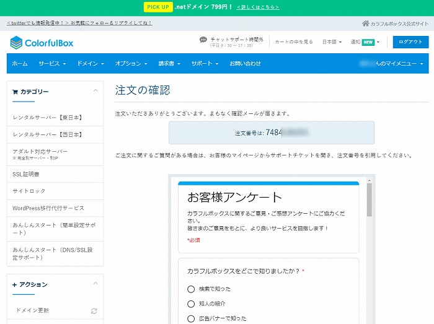The height and width of the screenshot is (324, 434).
Task: Click the home icon for the official site
Action: pos(365,23)
